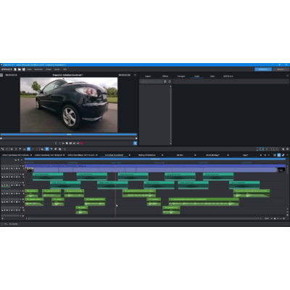The height and width of the screenshot is (290, 290).
Task: Toggle the highlighted magnet snap tool
Action: (28, 149)
